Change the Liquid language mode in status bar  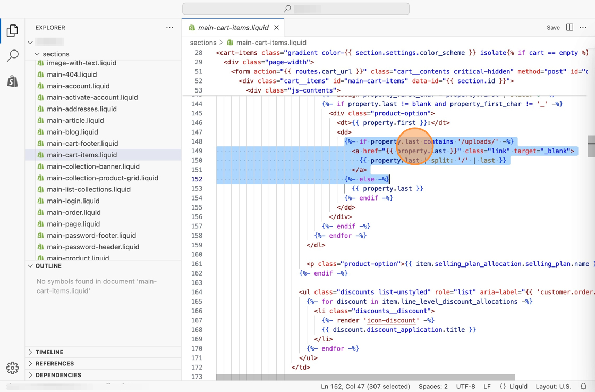(518, 387)
